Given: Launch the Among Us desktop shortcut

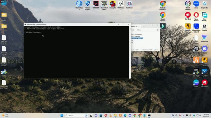Looking at the screenshot, I should click(x=112, y=5).
